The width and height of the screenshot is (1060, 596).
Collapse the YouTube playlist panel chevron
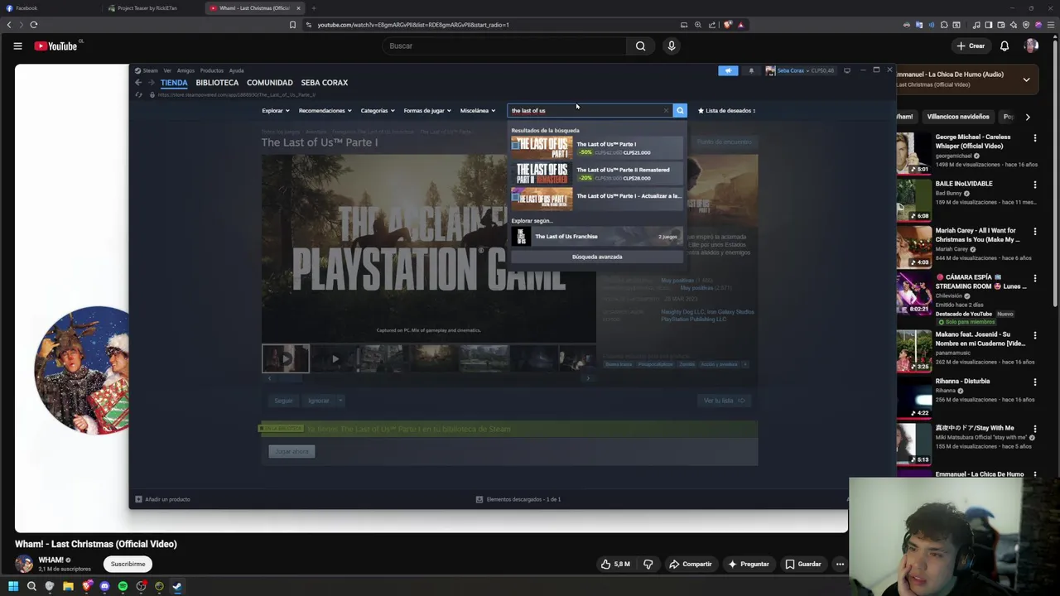[x=1026, y=79]
